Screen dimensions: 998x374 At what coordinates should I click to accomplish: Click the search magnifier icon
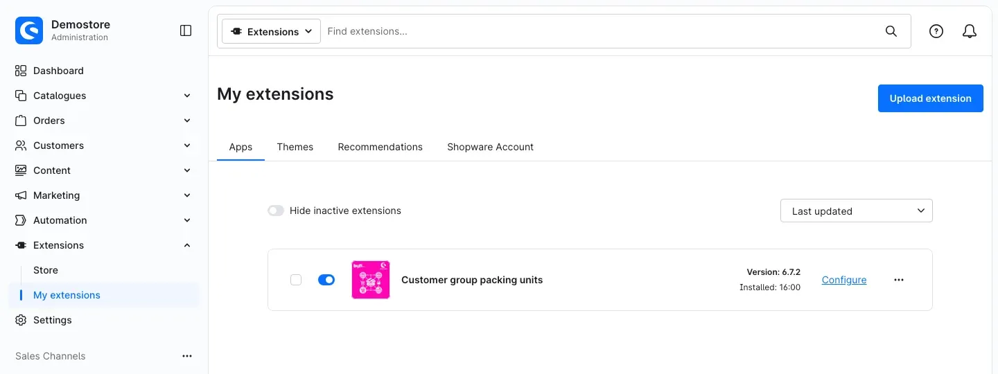(x=891, y=31)
